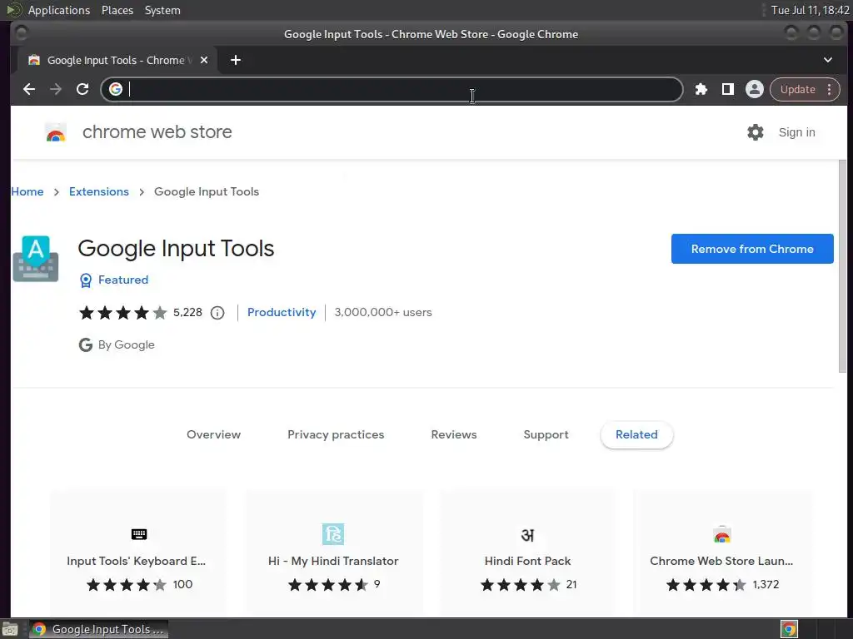Screen dimensions: 853x639
Task: Open Hindi Font Pack card title
Action: (x=527, y=561)
